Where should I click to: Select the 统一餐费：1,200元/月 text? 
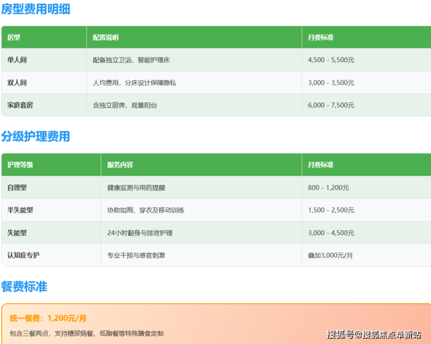(x=48, y=318)
